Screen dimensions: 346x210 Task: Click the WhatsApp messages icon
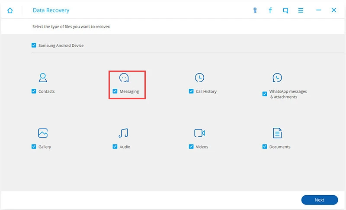pyautogui.click(x=277, y=78)
